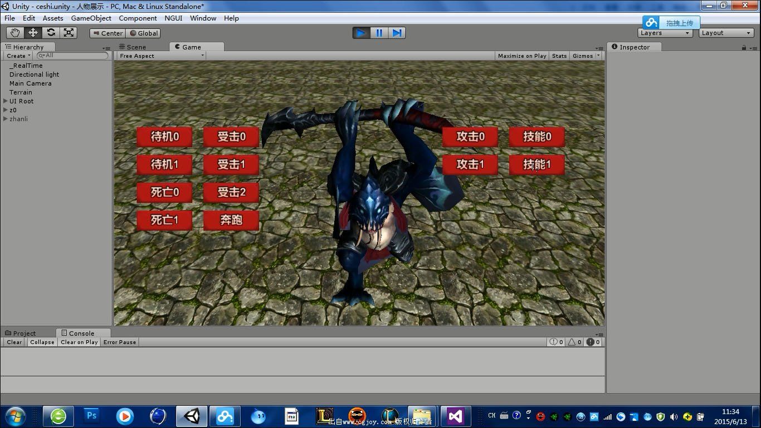Open the Hierarchy panel options menu

pyautogui.click(x=106, y=48)
